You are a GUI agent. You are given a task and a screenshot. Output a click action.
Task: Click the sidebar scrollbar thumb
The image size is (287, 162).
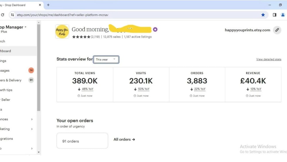coord(39,68)
